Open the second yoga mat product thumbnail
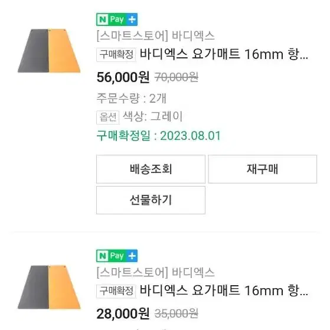 49,287
